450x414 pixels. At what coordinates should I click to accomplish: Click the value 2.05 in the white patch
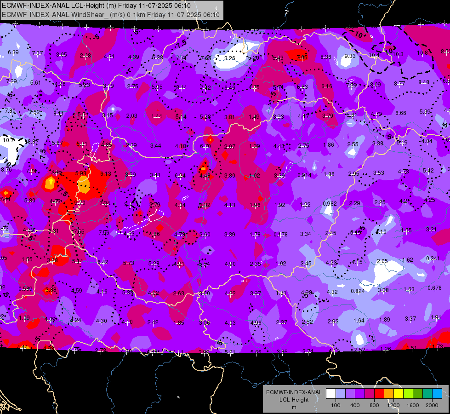(x=382, y=261)
